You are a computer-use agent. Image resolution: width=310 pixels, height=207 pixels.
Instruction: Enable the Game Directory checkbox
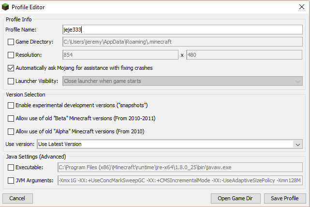click(x=11, y=42)
